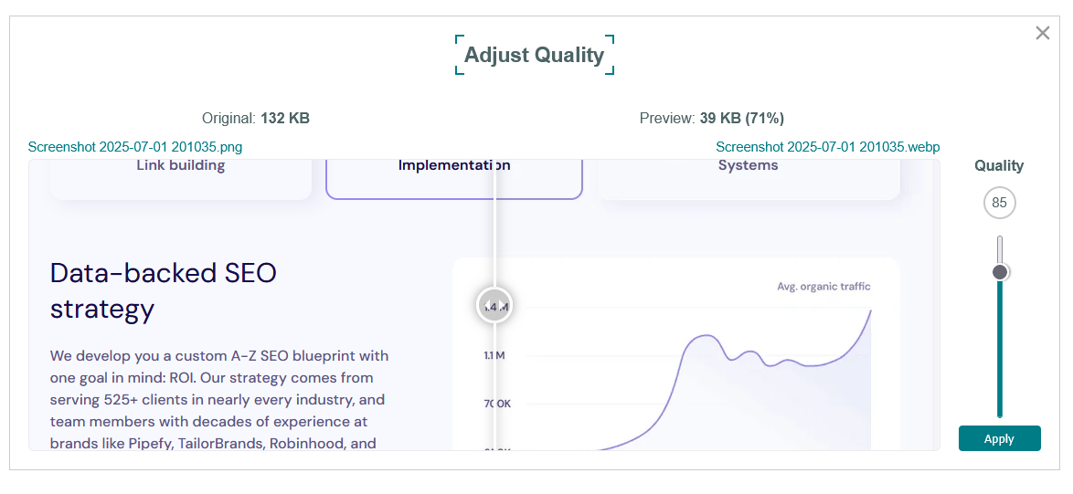Click the SEO blueprint paragraph in original preview
The width and height of the screenshot is (1073, 494).
(219, 400)
